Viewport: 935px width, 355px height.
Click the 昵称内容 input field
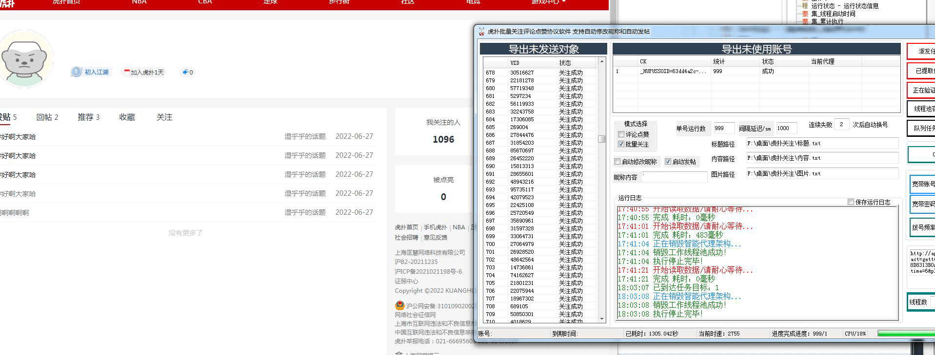click(x=674, y=177)
